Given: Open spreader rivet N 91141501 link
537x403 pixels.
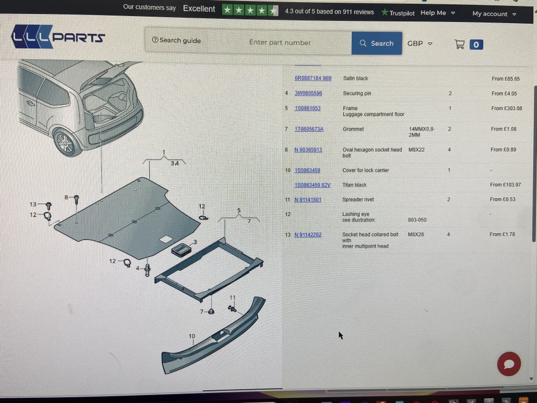Looking at the screenshot, I should (308, 200).
